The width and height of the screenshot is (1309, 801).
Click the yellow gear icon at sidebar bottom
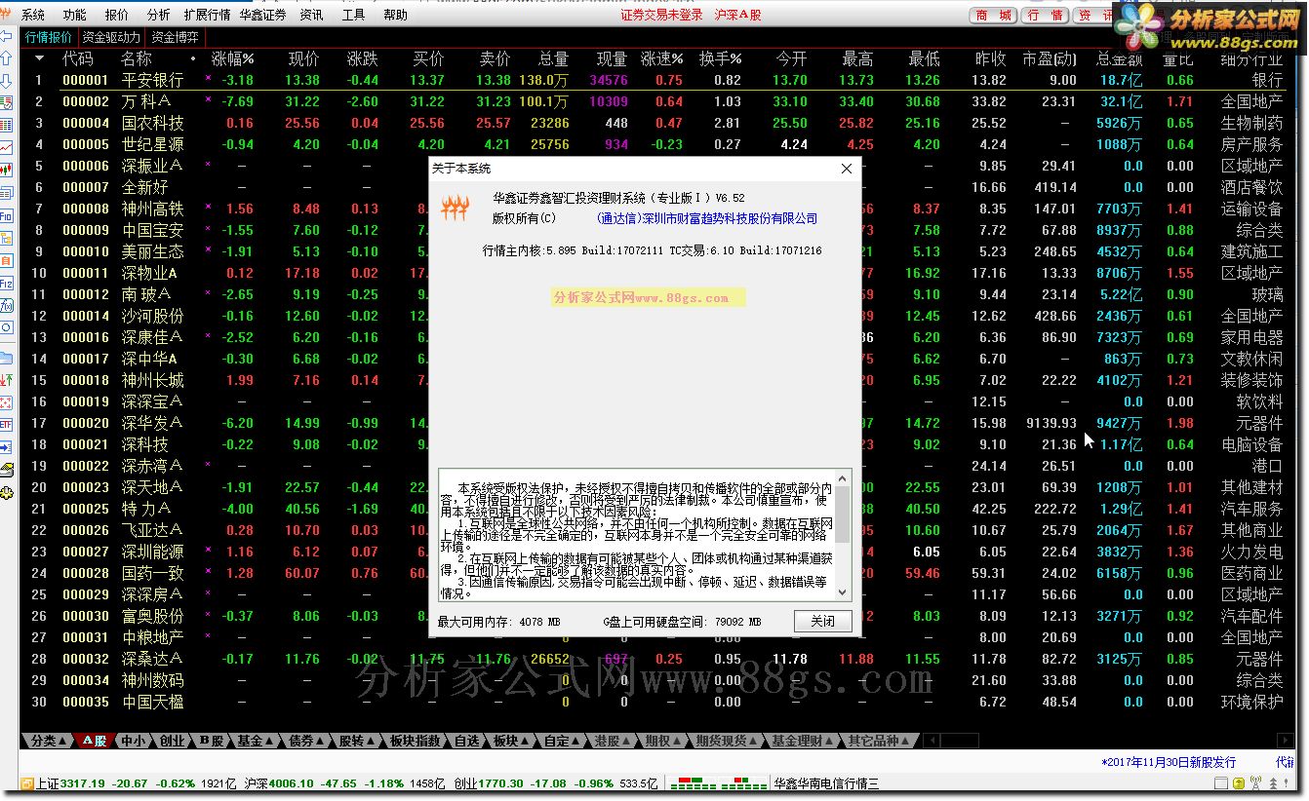pyautogui.click(x=7, y=493)
